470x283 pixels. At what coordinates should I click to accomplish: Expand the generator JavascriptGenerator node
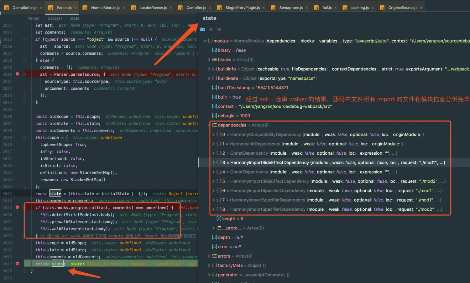click(x=209, y=275)
